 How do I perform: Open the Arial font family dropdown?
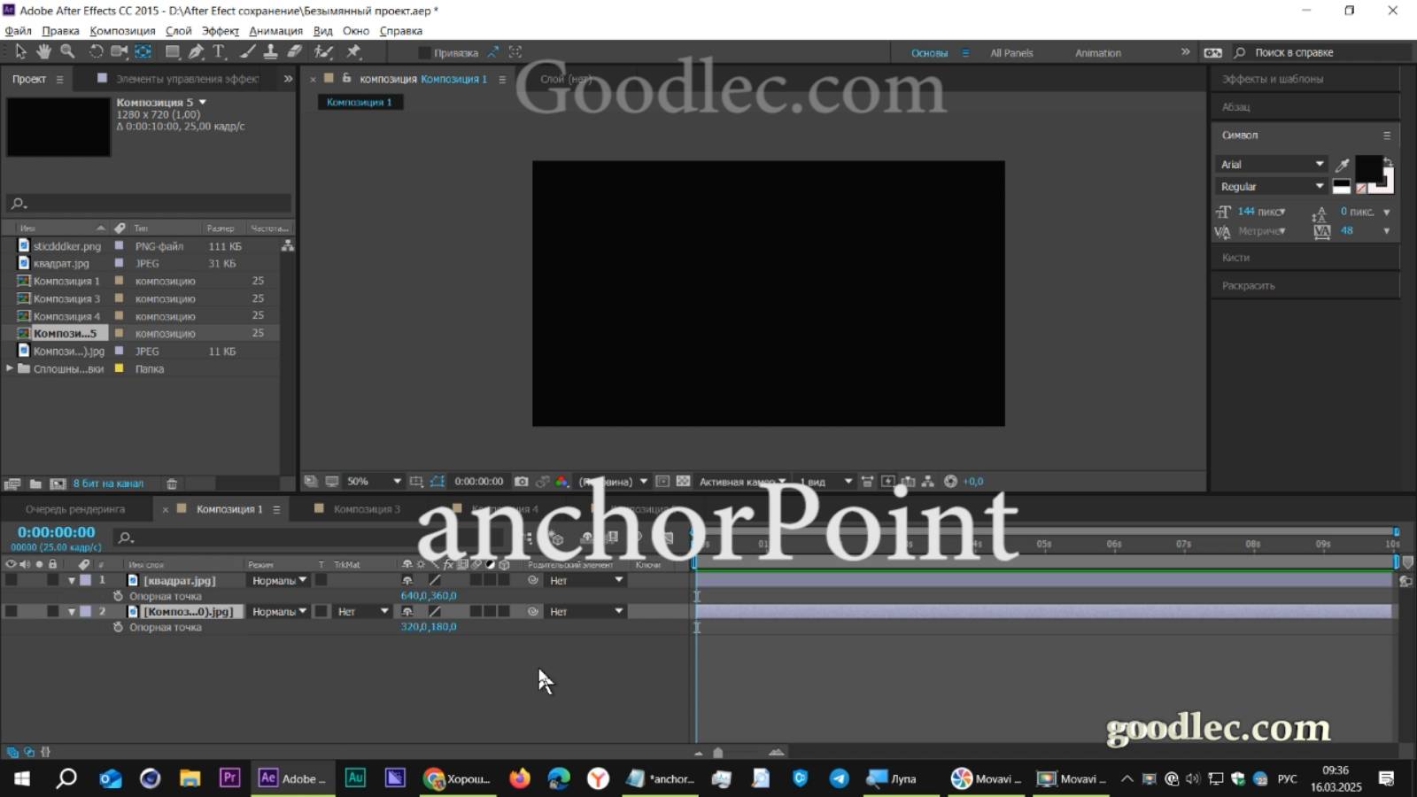[1272, 164]
